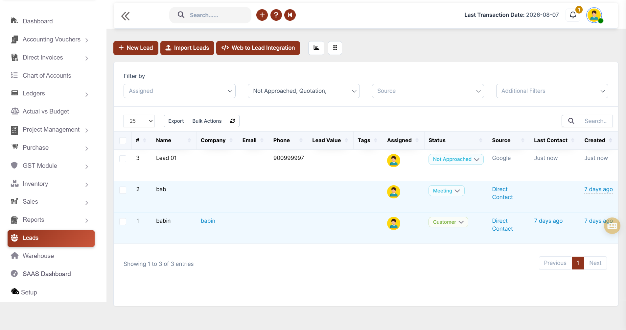Open Web to Lead Integration
Image resolution: width=626 pixels, height=330 pixels.
[x=258, y=48]
